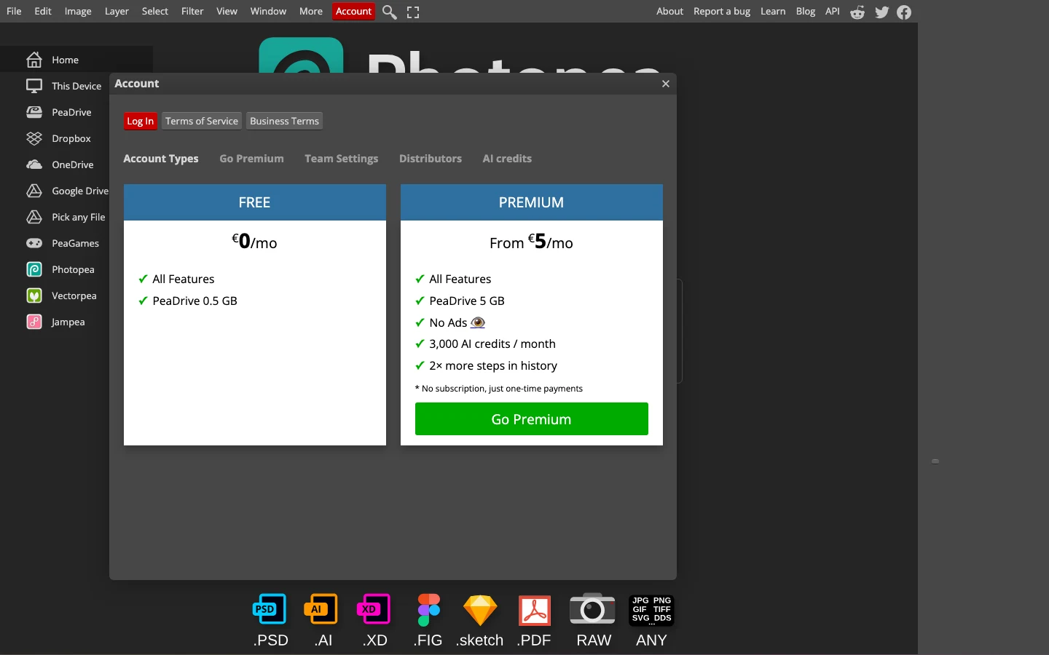Open the Report a bug link
The width and height of the screenshot is (1049, 655).
[x=722, y=11]
